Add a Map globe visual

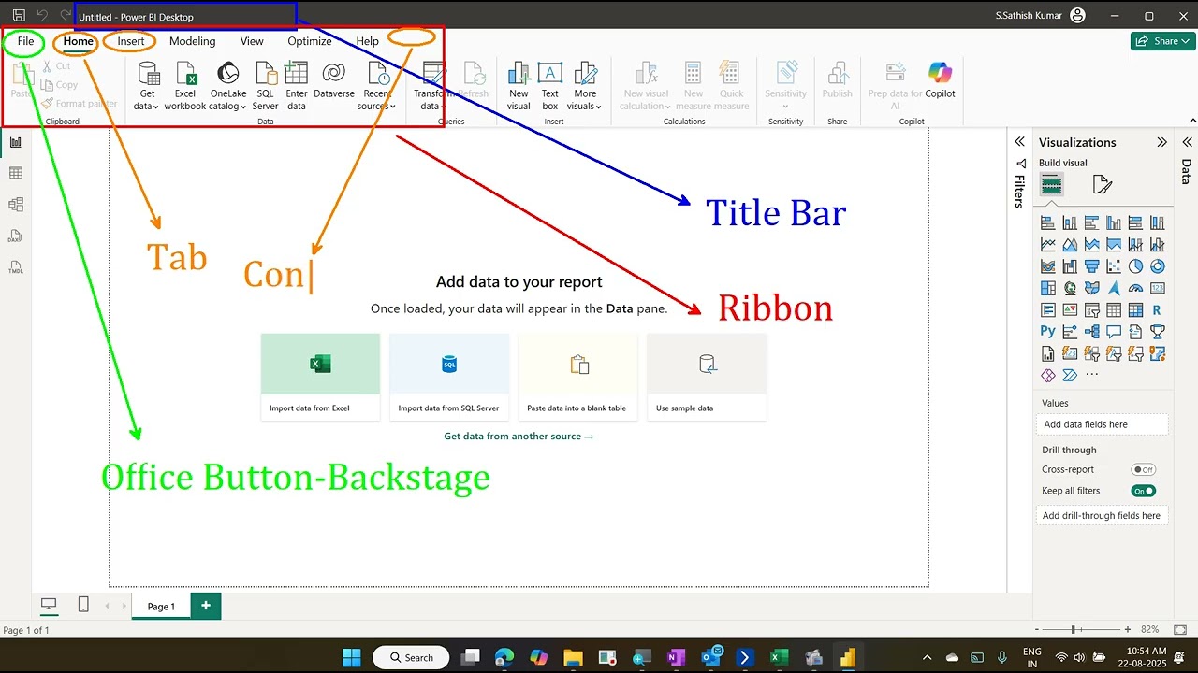1070,288
